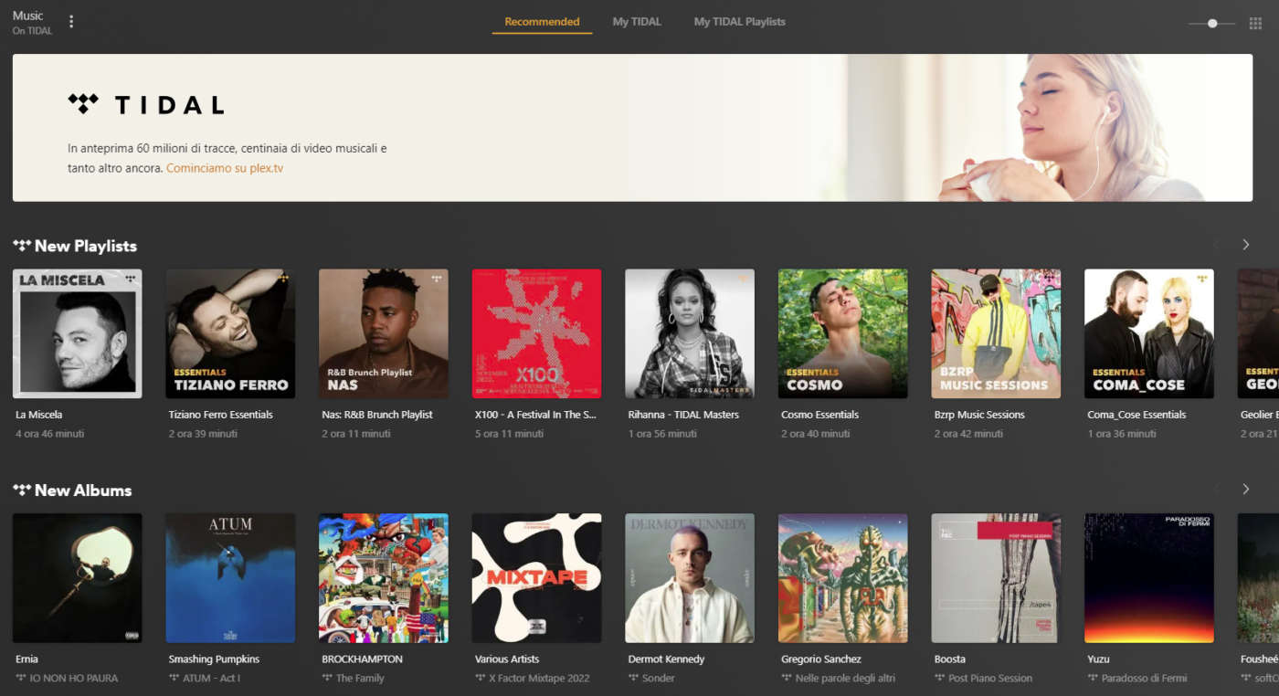1279x696 pixels.
Task: Open the Smashing Pumpkins ATUM album cover
Action: pyautogui.click(x=230, y=578)
